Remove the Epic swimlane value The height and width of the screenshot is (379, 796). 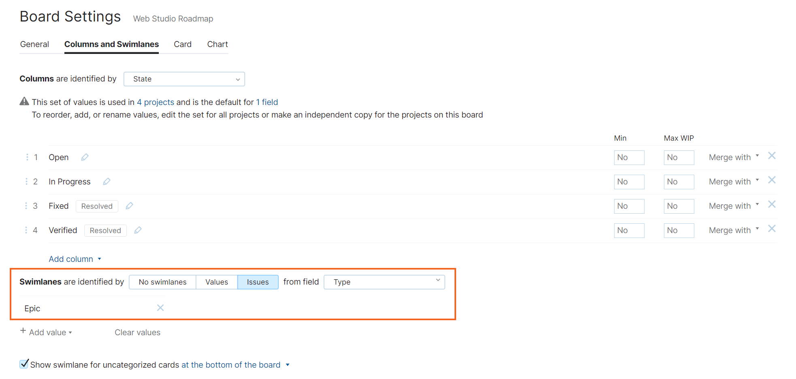(x=160, y=308)
